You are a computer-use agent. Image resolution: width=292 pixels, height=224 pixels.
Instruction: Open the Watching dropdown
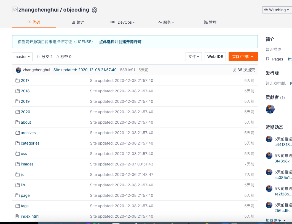pos(276,10)
